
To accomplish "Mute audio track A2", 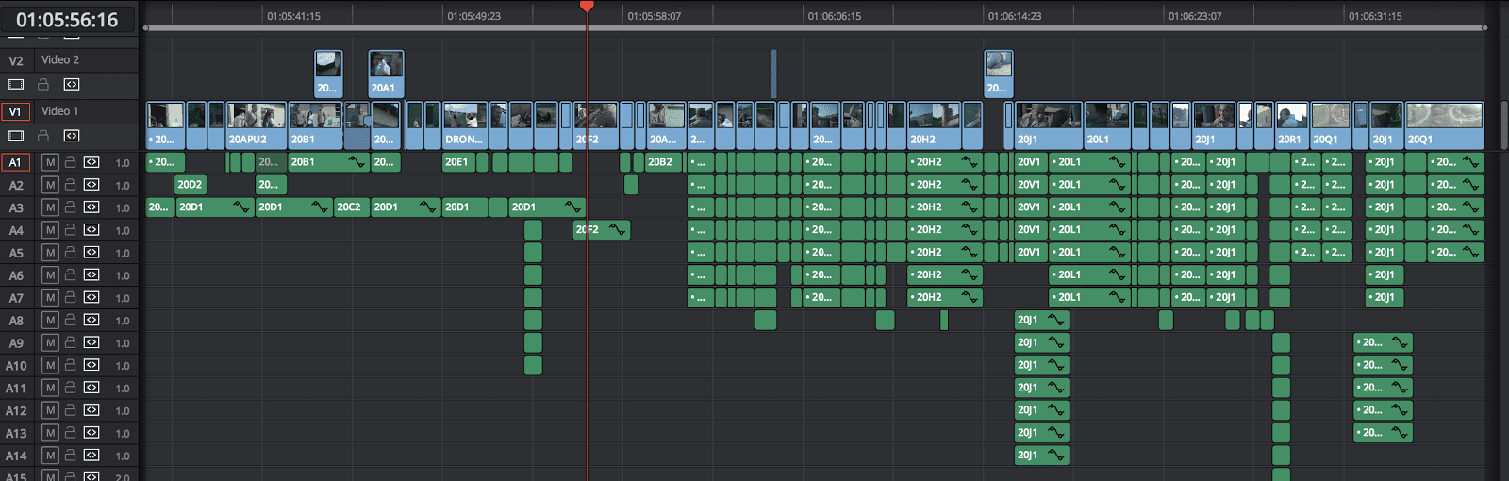I will pos(51,185).
